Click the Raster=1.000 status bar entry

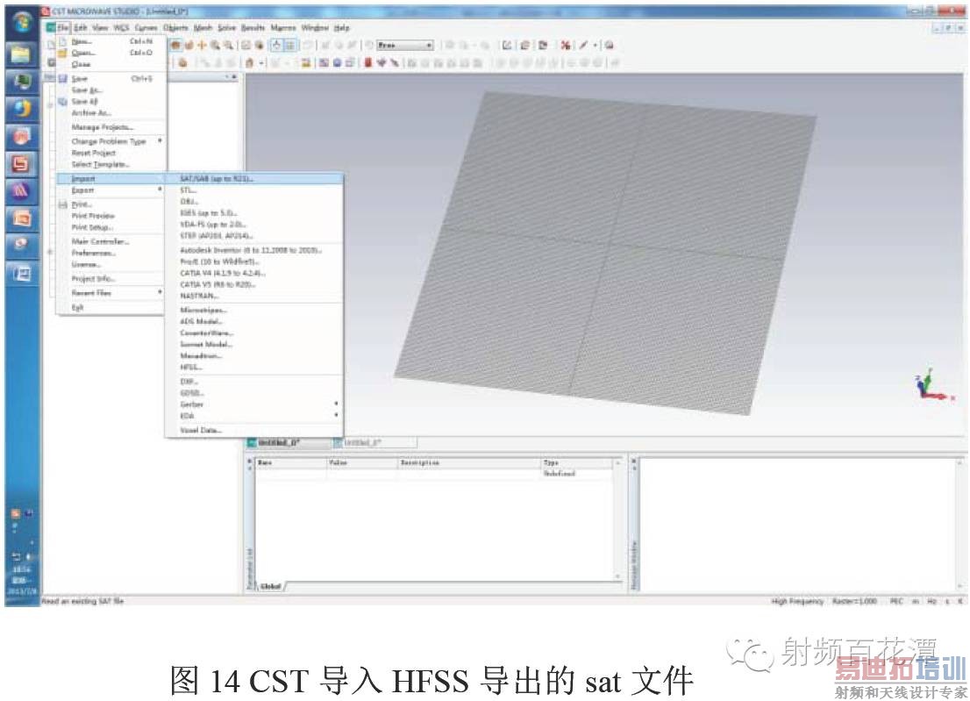[854, 601]
